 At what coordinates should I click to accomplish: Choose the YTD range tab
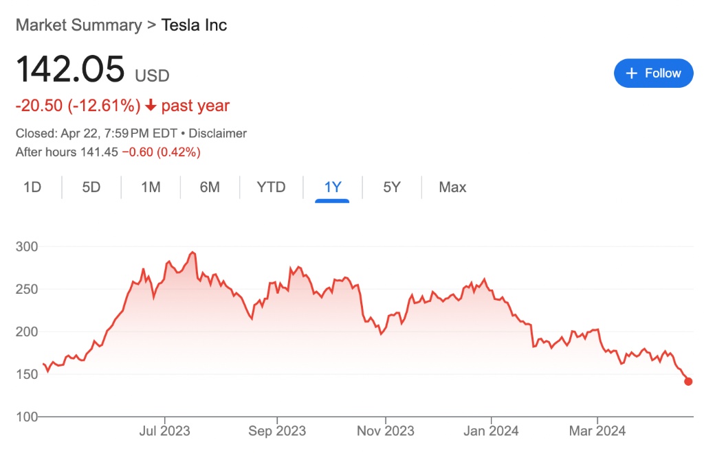point(271,187)
